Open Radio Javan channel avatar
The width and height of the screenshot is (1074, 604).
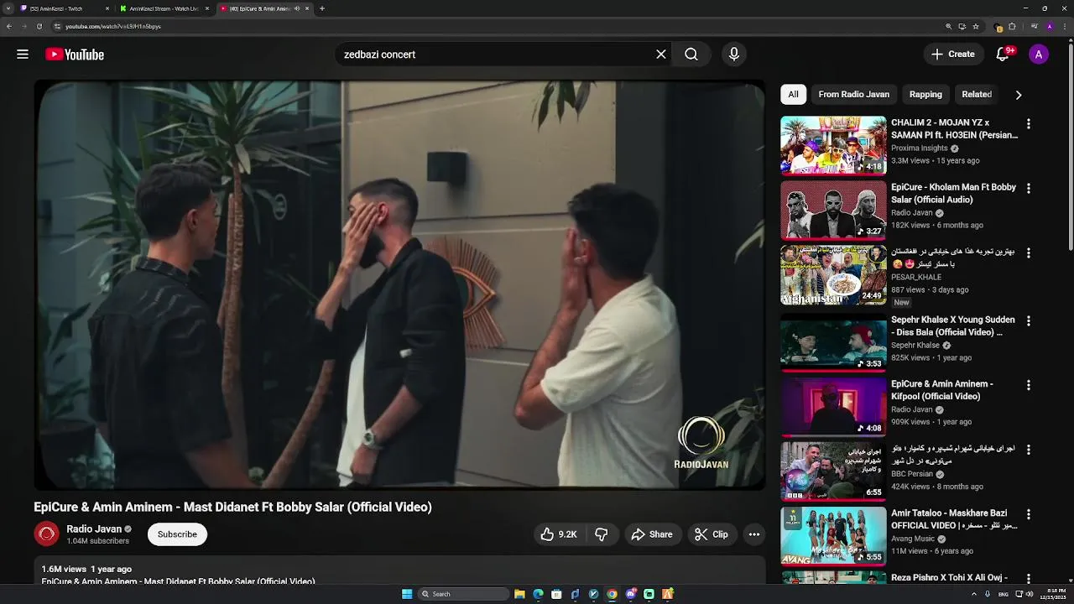point(47,534)
